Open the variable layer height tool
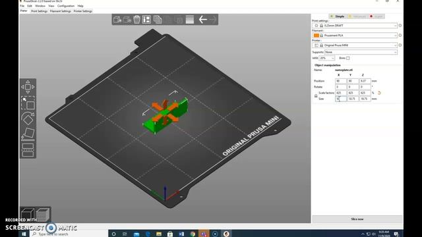The image size is (422, 237). point(190,20)
